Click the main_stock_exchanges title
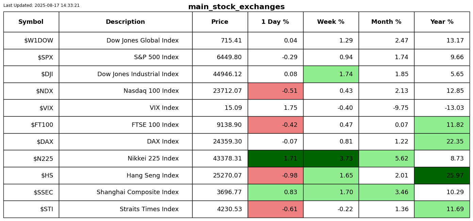 coord(236,7)
